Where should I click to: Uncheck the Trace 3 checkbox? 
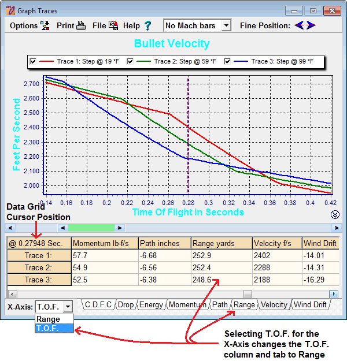(x=227, y=61)
